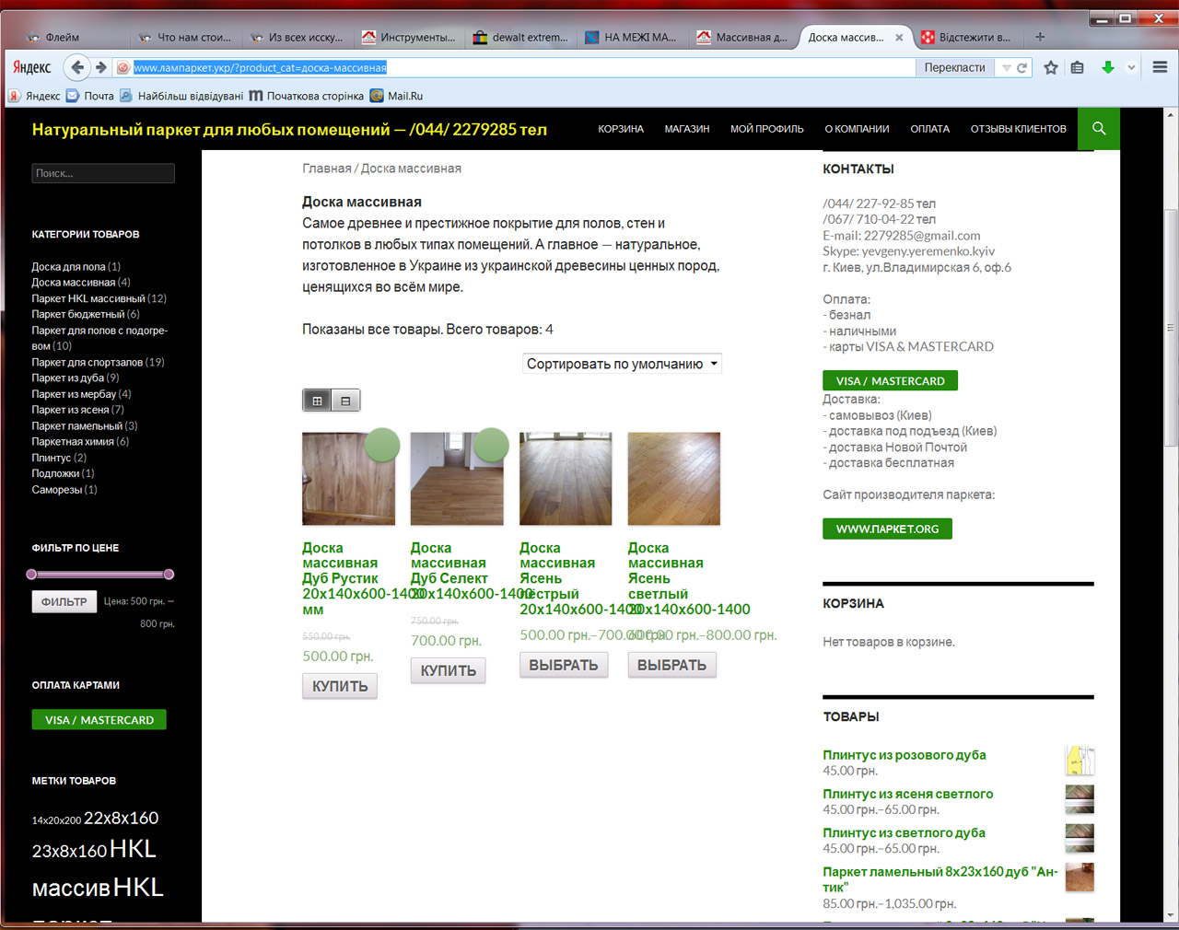Open the WWW.ПАРКЕТ.ORG link button
Image resolution: width=1179 pixels, height=930 pixels.
[887, 529]
